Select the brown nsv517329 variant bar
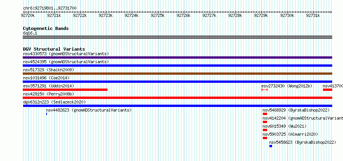343x161 pixels. tap(177, 74)
